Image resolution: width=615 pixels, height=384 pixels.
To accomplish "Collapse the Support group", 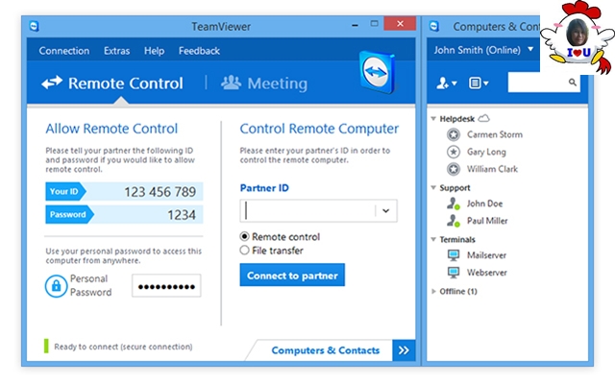I will 433,187.
